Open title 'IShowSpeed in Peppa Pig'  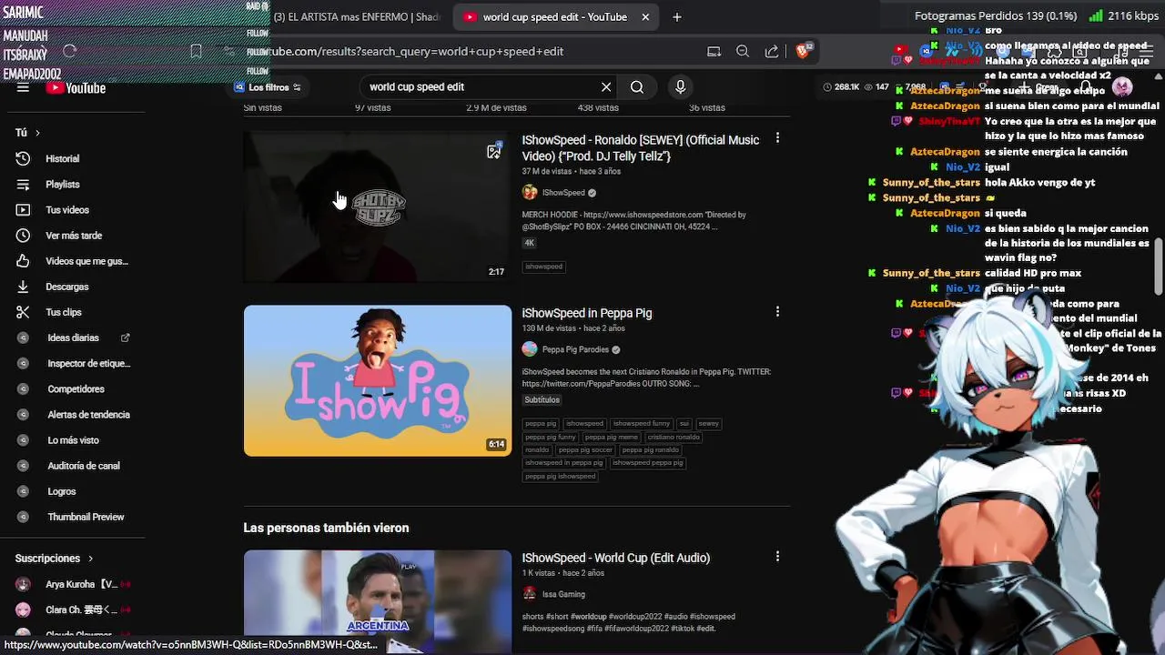tap(587, 313)
